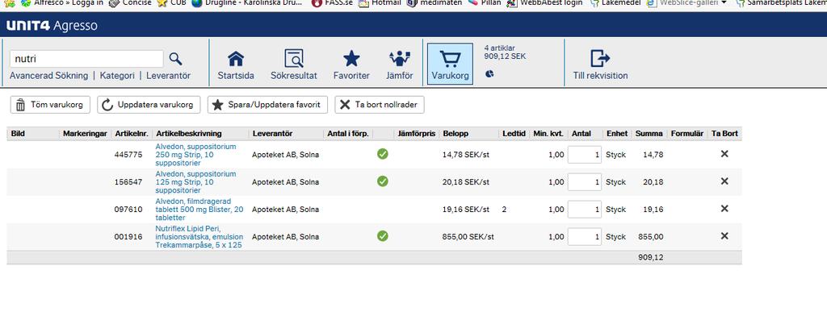827x316 pixels.
Task: Open Varukorg shopping cart
Action: (450, 64)
